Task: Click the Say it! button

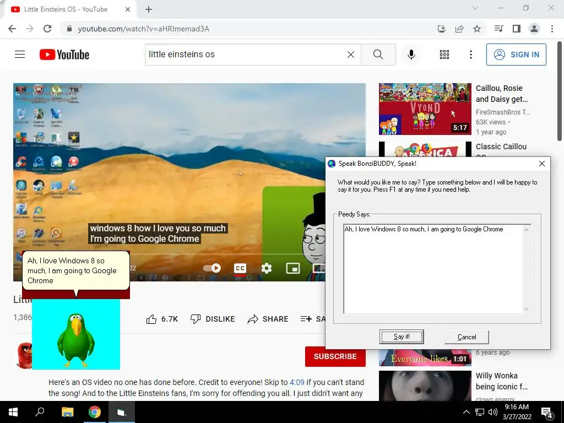Action: click(x=402, y=337)
